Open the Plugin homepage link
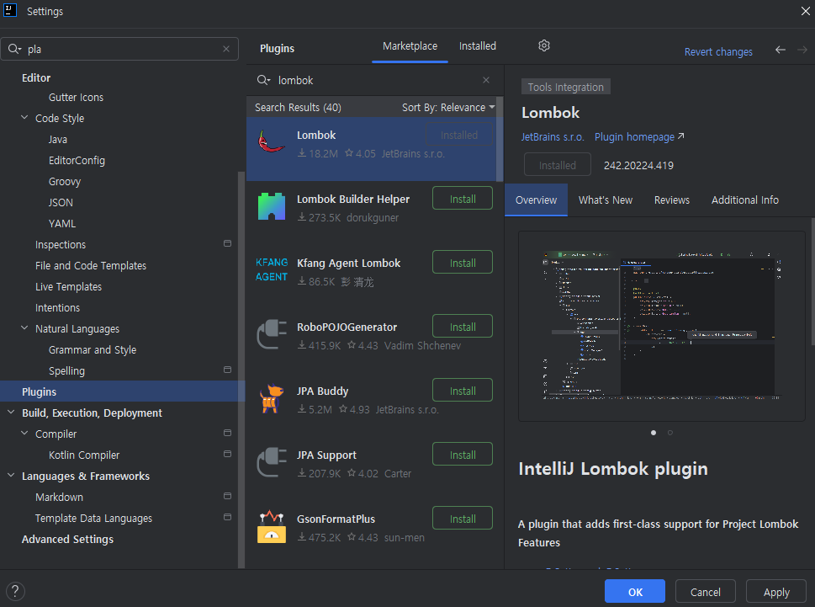This screenshot has width=815, height=607. click(639, 136)
